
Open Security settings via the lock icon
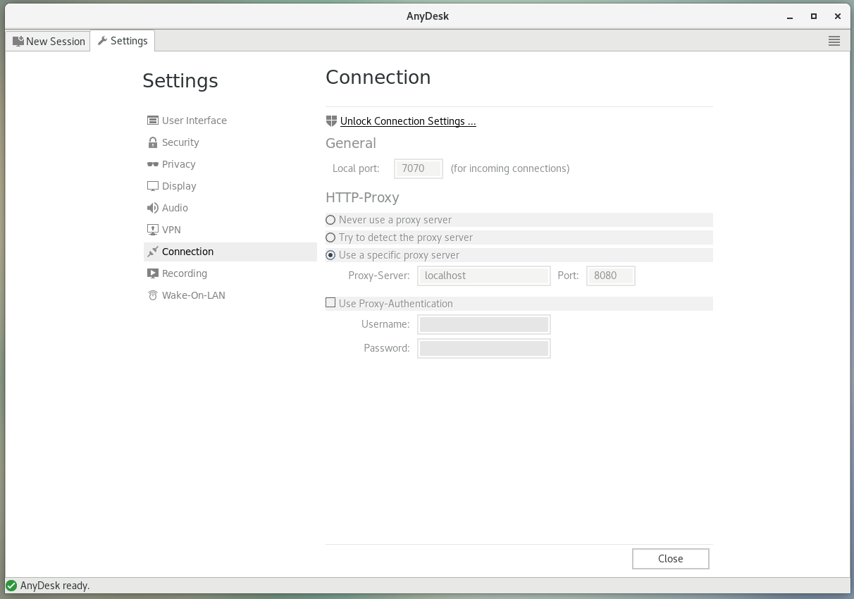(x=152, y=142)
